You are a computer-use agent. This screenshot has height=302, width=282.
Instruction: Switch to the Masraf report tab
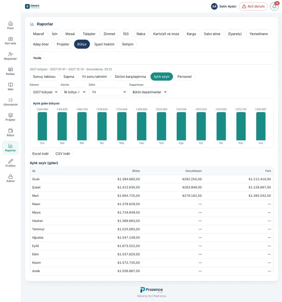(x=38, y=34)
